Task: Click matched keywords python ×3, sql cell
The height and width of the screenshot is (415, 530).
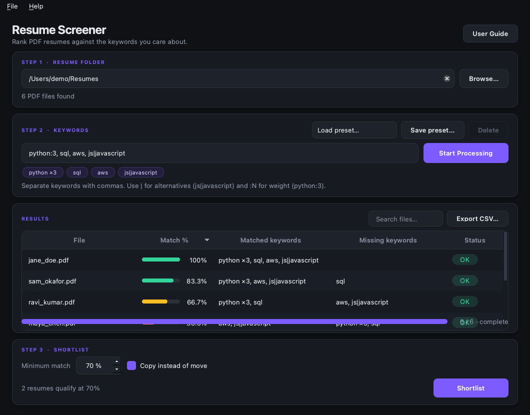Action: (x=240, y=302)
